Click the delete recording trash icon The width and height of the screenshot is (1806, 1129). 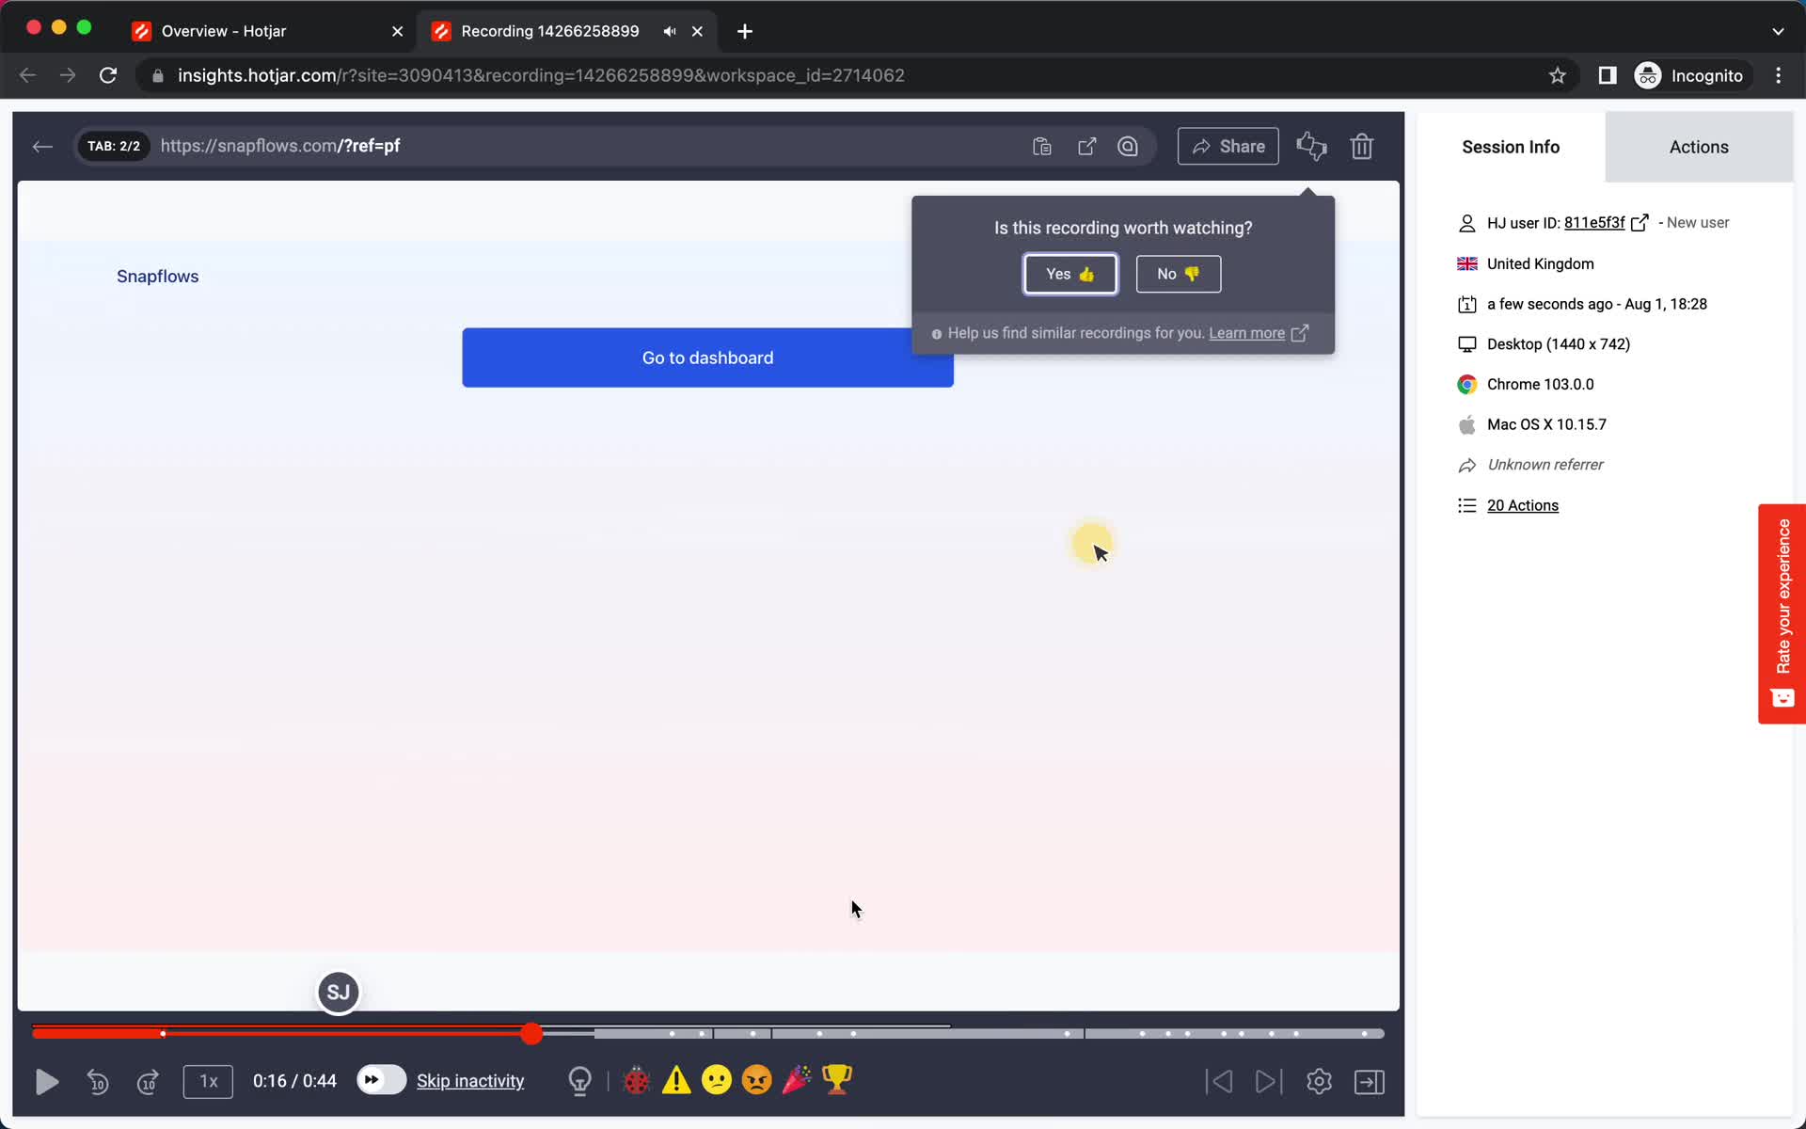tap(1361, 146)
